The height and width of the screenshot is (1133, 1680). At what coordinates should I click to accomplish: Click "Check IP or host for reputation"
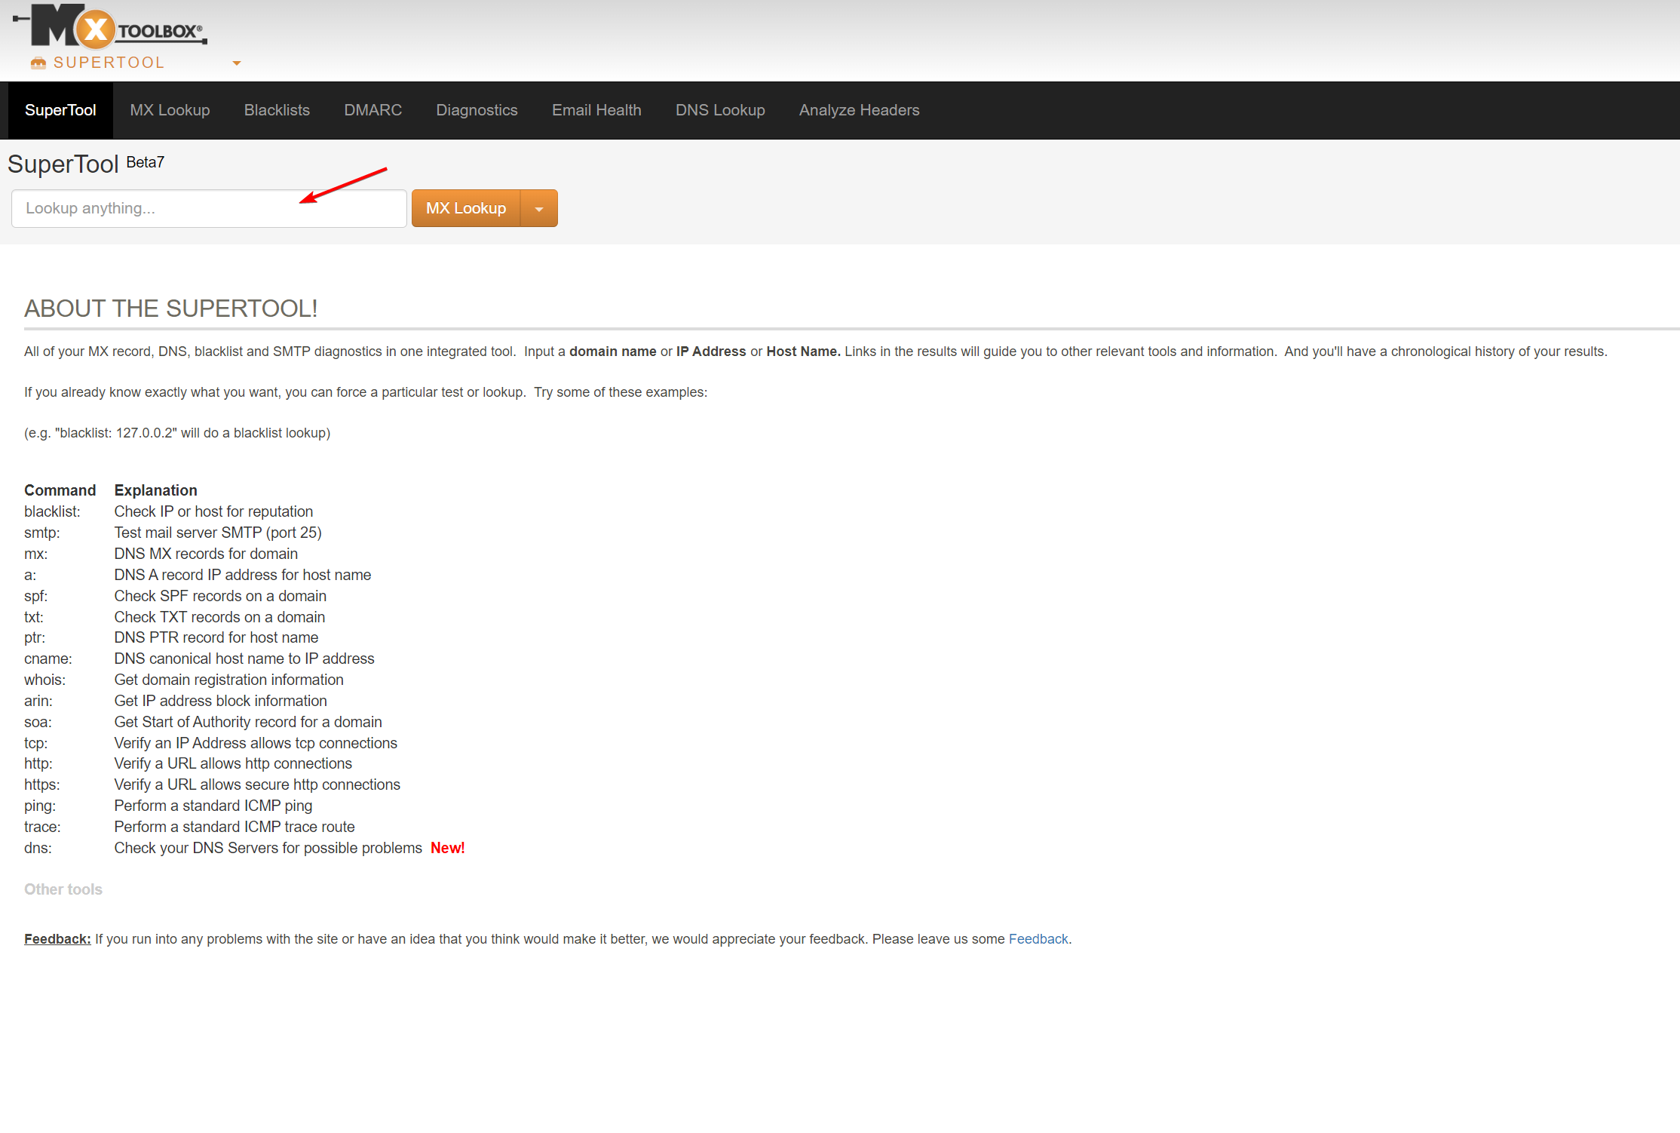coord(214,511)
